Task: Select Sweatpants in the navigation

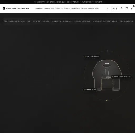Action: pyautogui.click(x=76, y=8)
